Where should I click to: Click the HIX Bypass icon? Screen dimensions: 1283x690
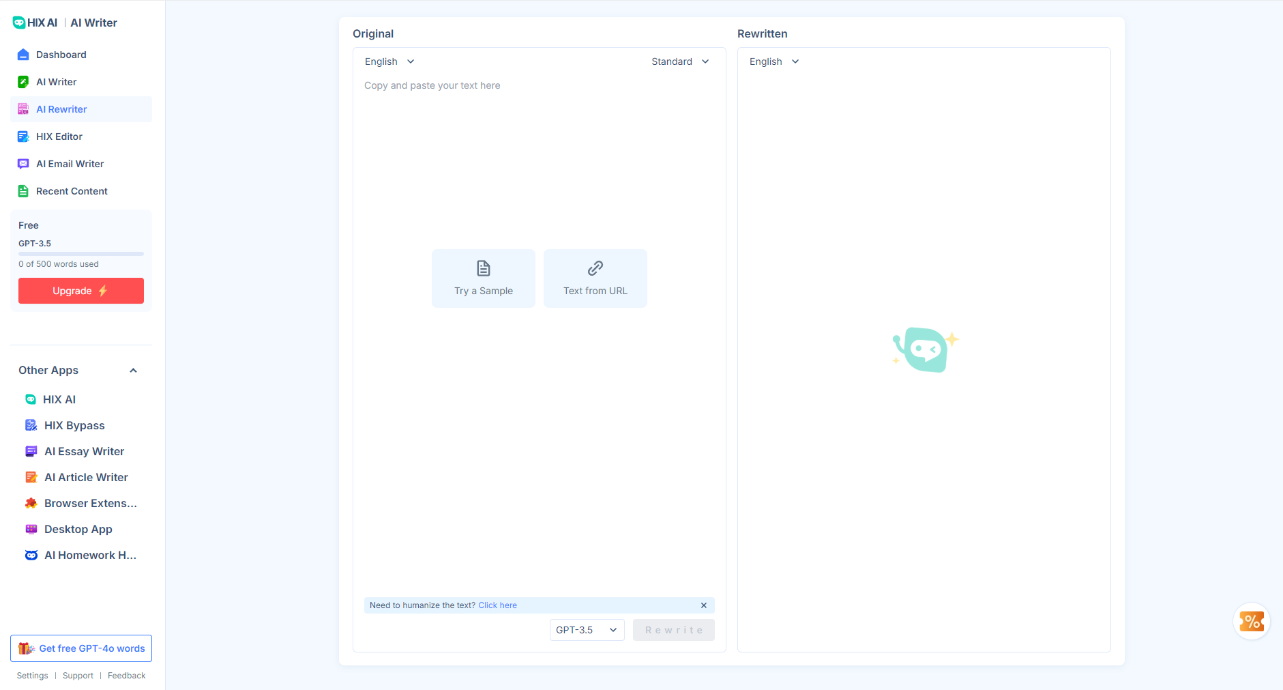pos(31,425)
